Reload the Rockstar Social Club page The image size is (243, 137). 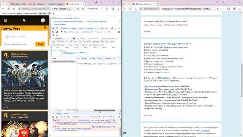point(14,9)
